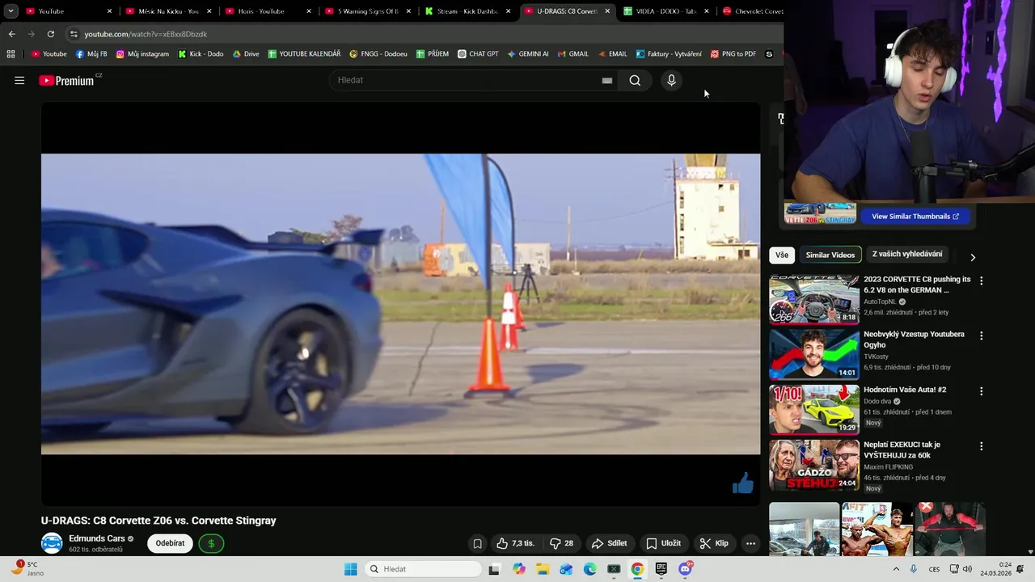Open the CHAT GPT bookmark
This screenshot has height=582, width=1035.
[478, 54]
